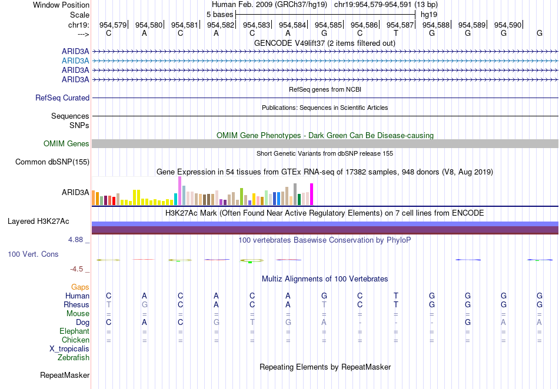Click the Scale label on the left
The height and width of the screenshot is (389, 559).
79,15
